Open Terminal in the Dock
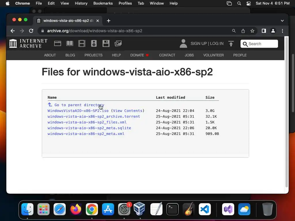Image resolution: width=295 pixels, height=221 pixels. (173, 209)
